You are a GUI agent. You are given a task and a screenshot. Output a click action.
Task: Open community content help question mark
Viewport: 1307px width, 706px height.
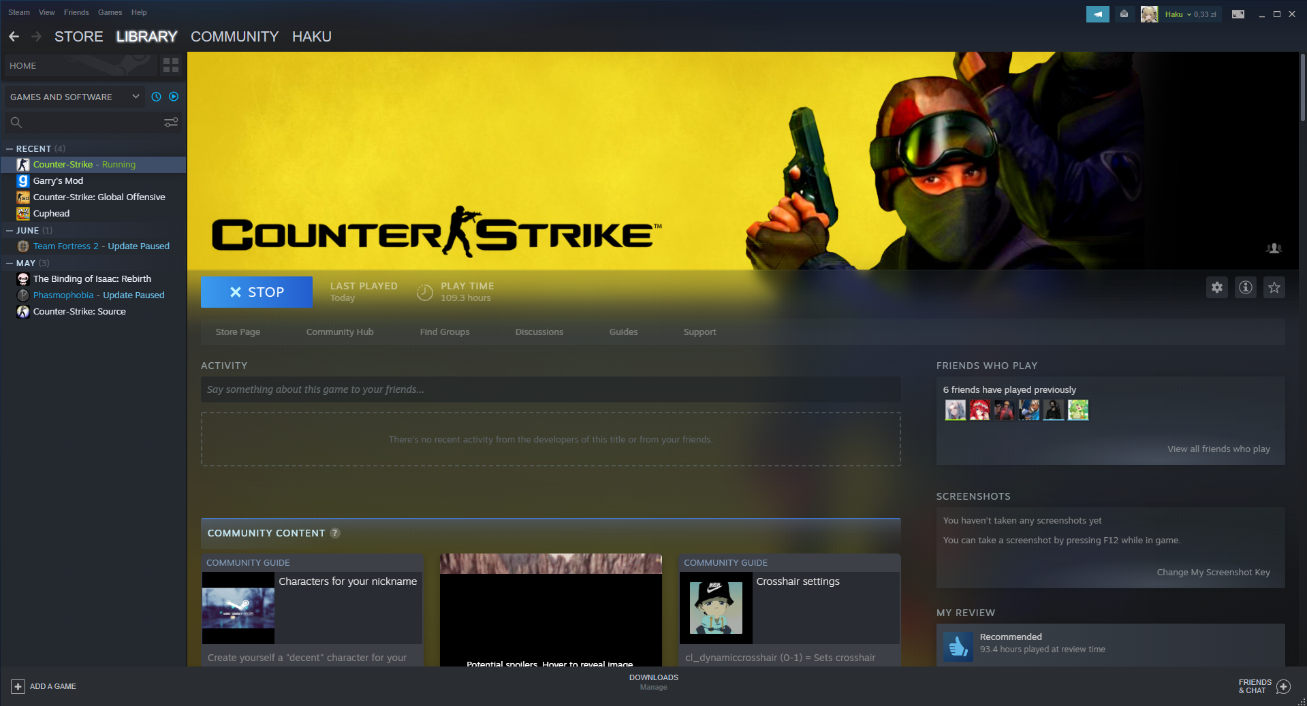click(x=335, y=533)
